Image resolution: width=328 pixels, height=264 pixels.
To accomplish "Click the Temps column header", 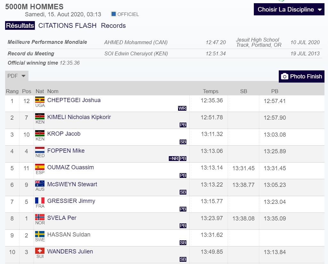I will coord(211,91).
